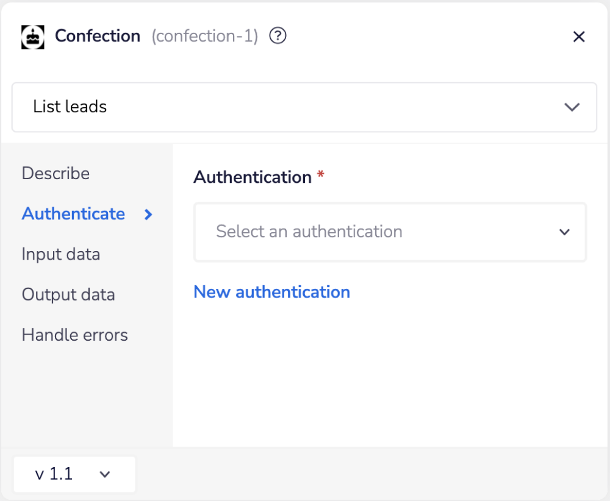Image resolution: width=610 pixels, height=501 pixels.
Task: Click the chevron inside the authentication field
Action: point(564,232)
